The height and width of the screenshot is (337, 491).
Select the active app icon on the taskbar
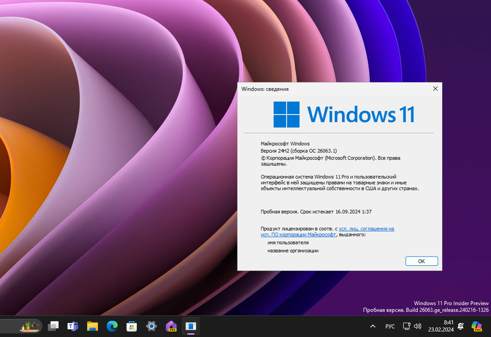191,326
